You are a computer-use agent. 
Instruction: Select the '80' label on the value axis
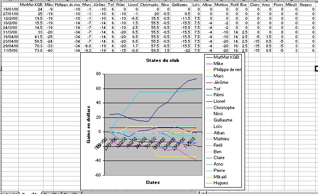coord(98,74)
